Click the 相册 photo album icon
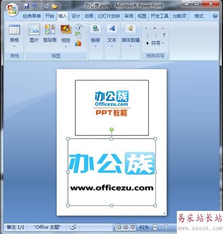This screenshot has height=234, width=223. click(x=66, y=29)
